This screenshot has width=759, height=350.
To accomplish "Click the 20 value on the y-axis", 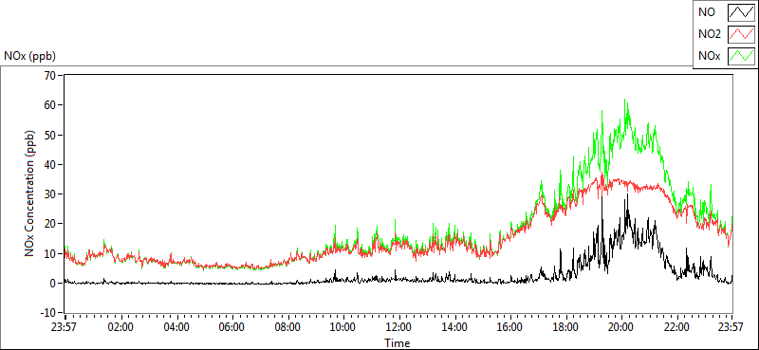I will tap(49, 224).
